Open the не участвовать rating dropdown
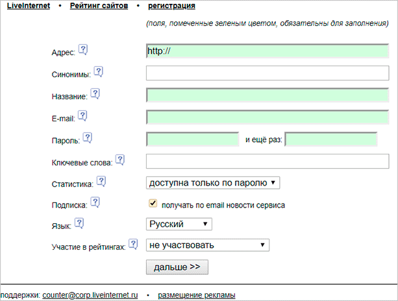The image size is (398, 301). pyautogui.click(x=208, y=245)
